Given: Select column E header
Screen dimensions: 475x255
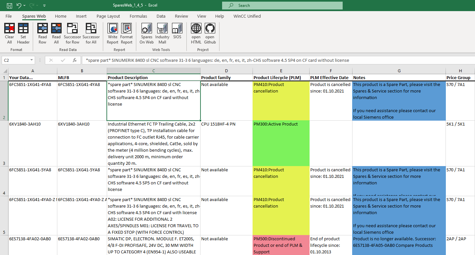Looking at the screenshot, I should 281,71.
